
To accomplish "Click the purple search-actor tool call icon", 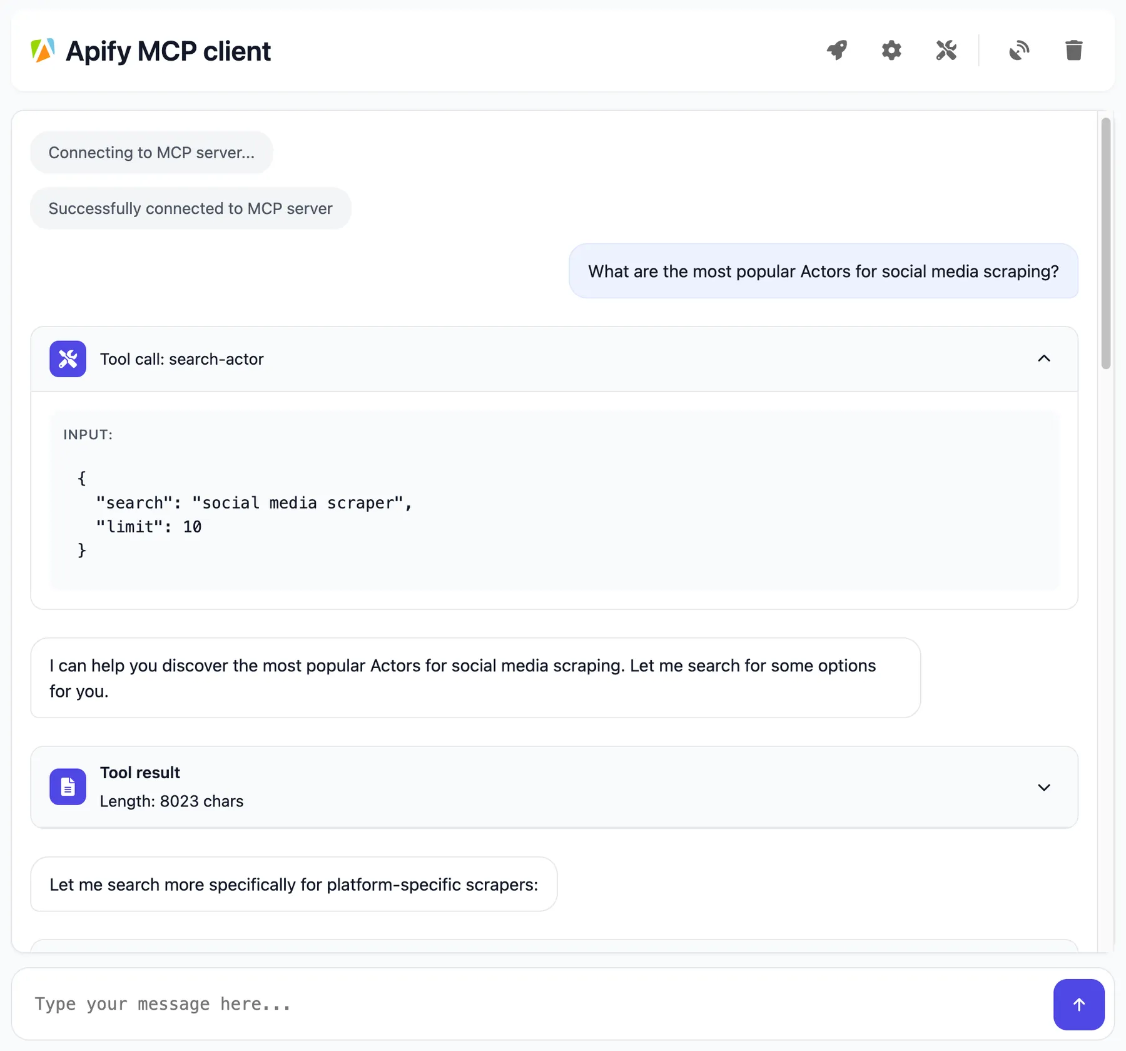I will pos(68,358).
